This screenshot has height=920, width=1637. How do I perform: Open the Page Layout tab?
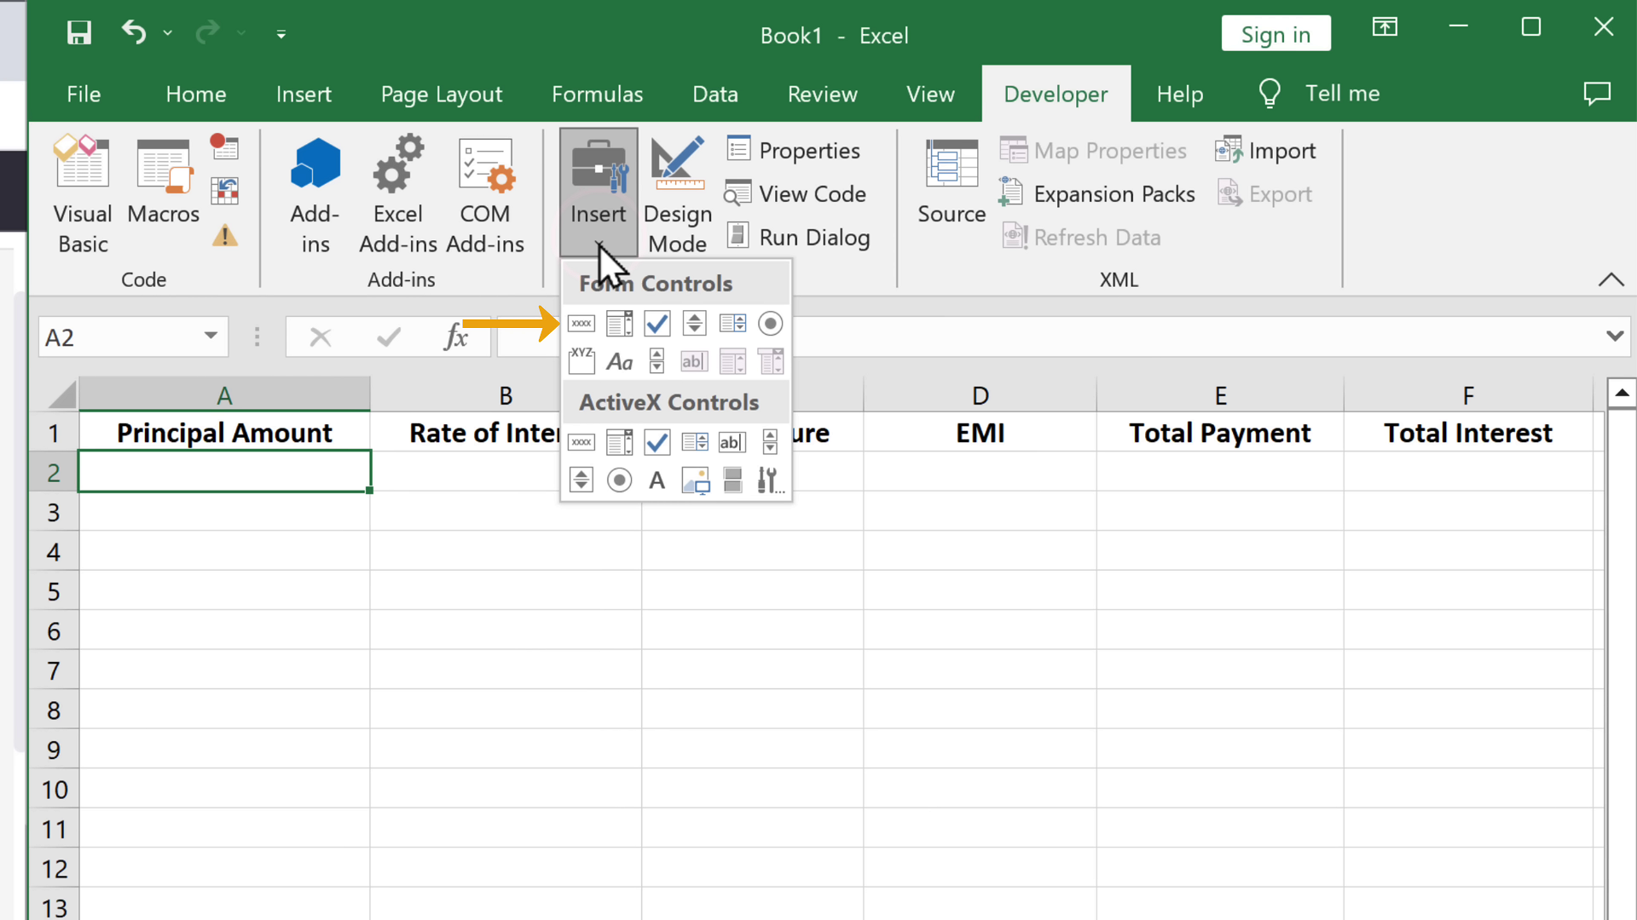(441, 94)
